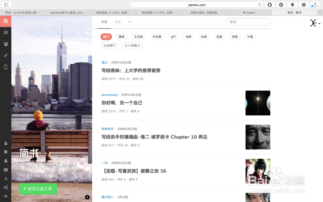
Task: Toggle the 三十日热门 filter pill
Action: (x=132, y=46)
